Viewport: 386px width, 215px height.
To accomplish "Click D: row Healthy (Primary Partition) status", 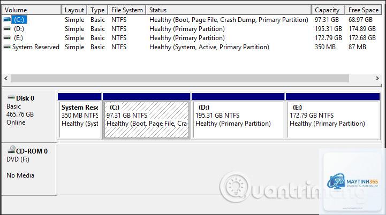I will (187, 29).
